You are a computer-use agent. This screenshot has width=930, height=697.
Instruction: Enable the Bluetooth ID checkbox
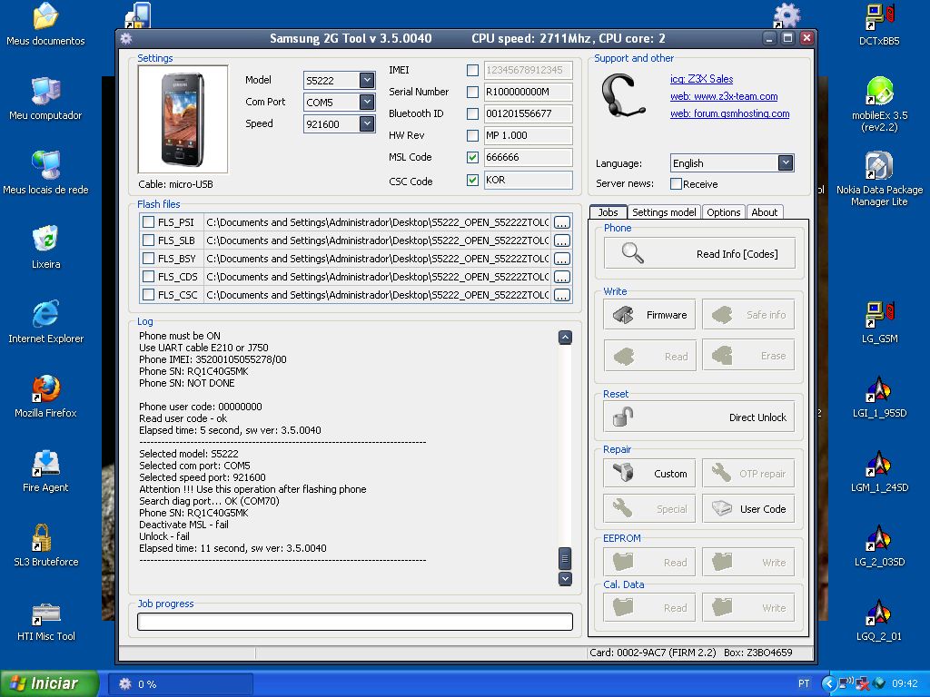coord(472,113)
